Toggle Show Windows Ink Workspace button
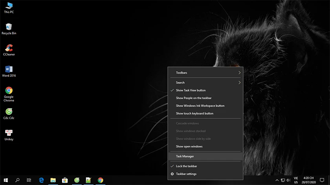 tap(205, 105)
